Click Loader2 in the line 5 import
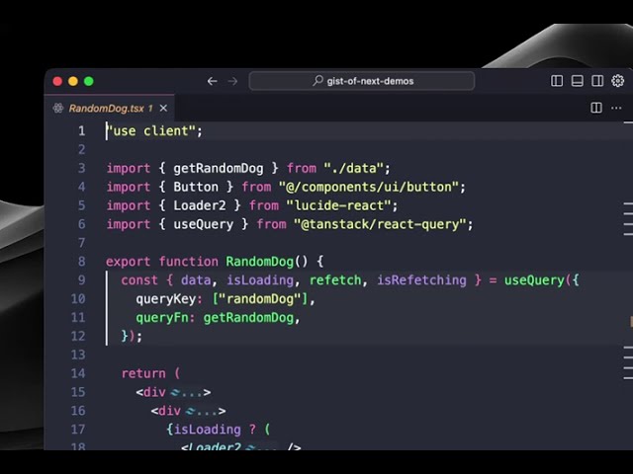 (x=200, y=205)
